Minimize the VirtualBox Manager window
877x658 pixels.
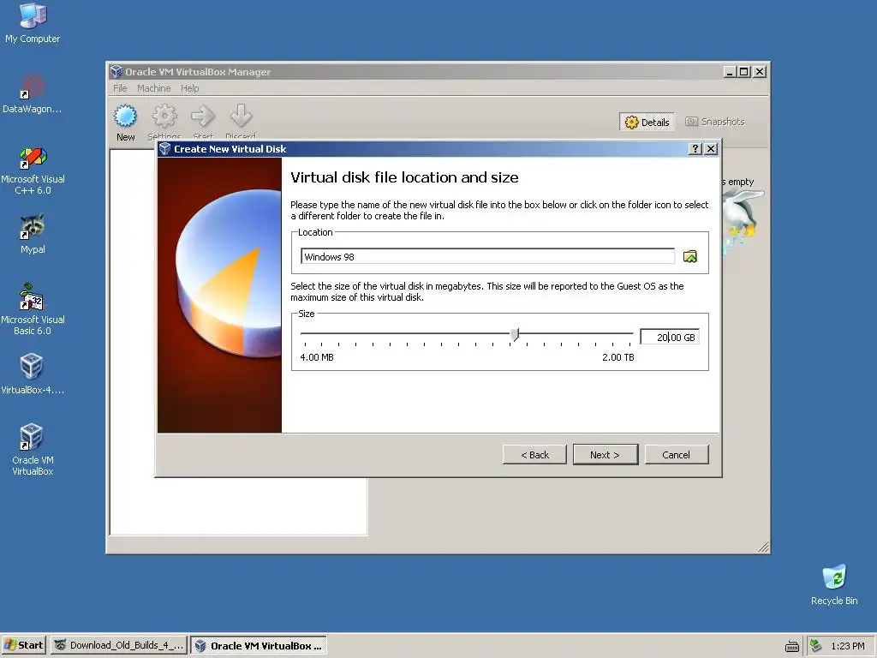point(730,72)
